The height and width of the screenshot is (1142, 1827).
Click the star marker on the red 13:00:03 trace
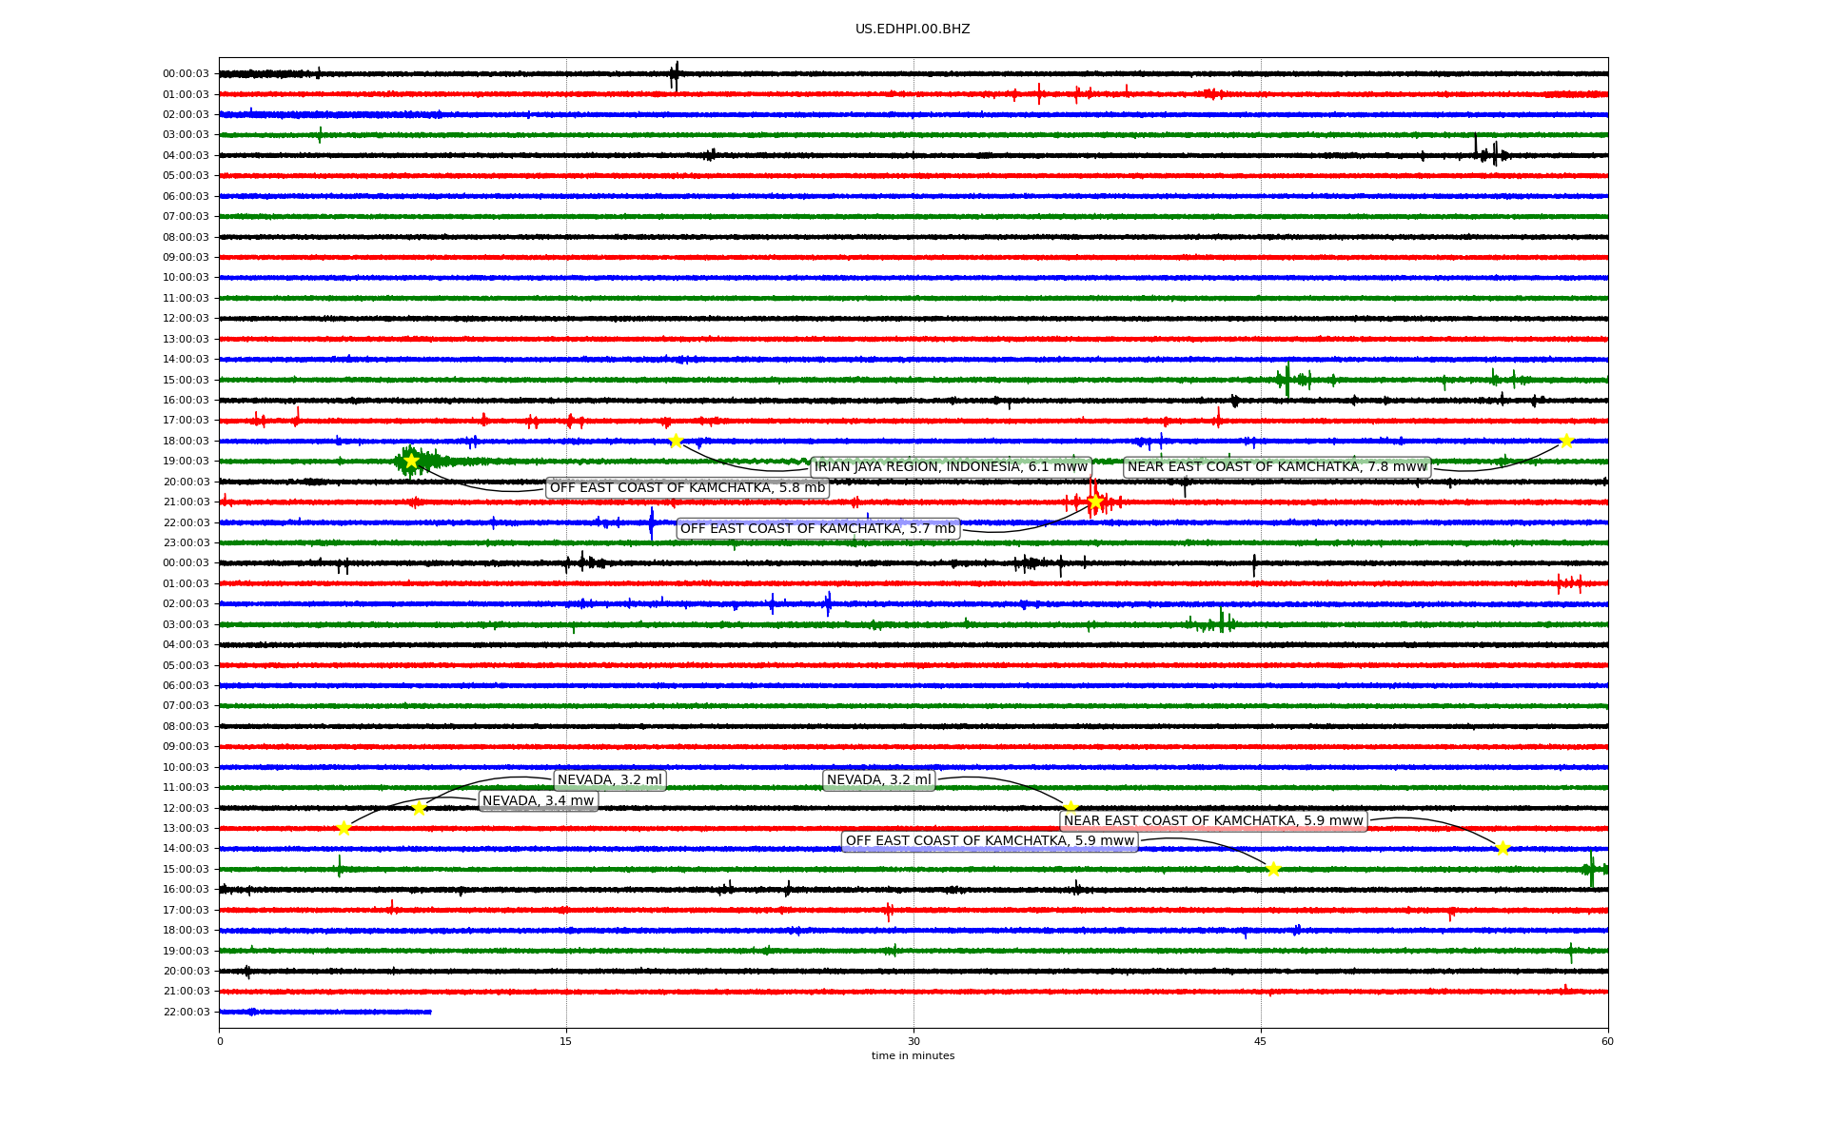point(344,828)
